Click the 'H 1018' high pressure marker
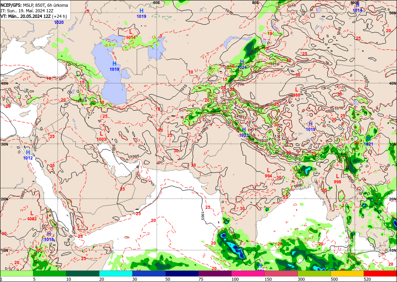 pyautogui.click(x=49, y=236)
